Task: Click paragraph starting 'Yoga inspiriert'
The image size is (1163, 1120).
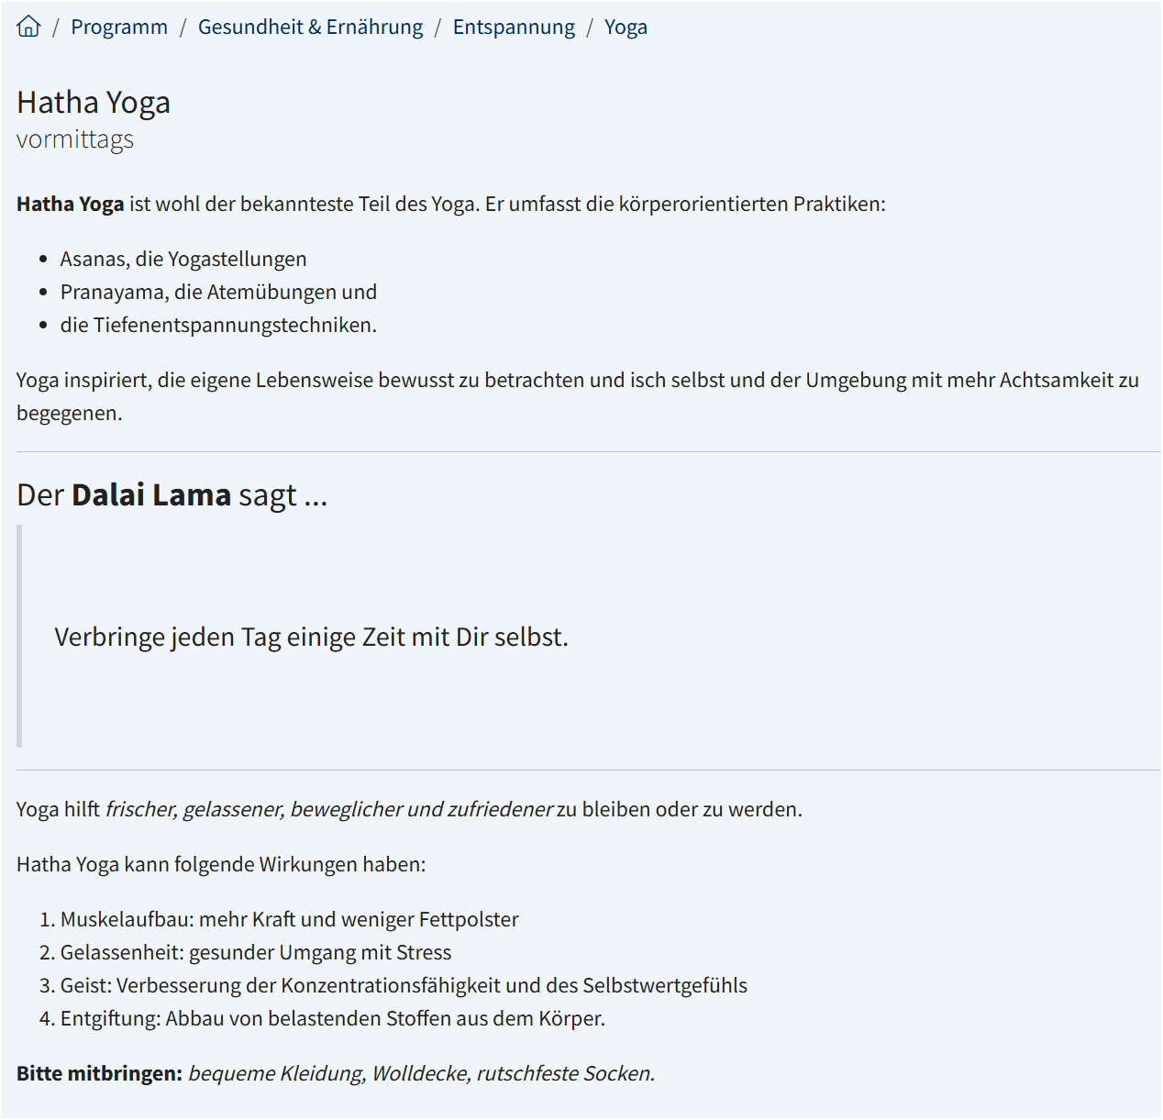Action: click(x=578, y=396)
